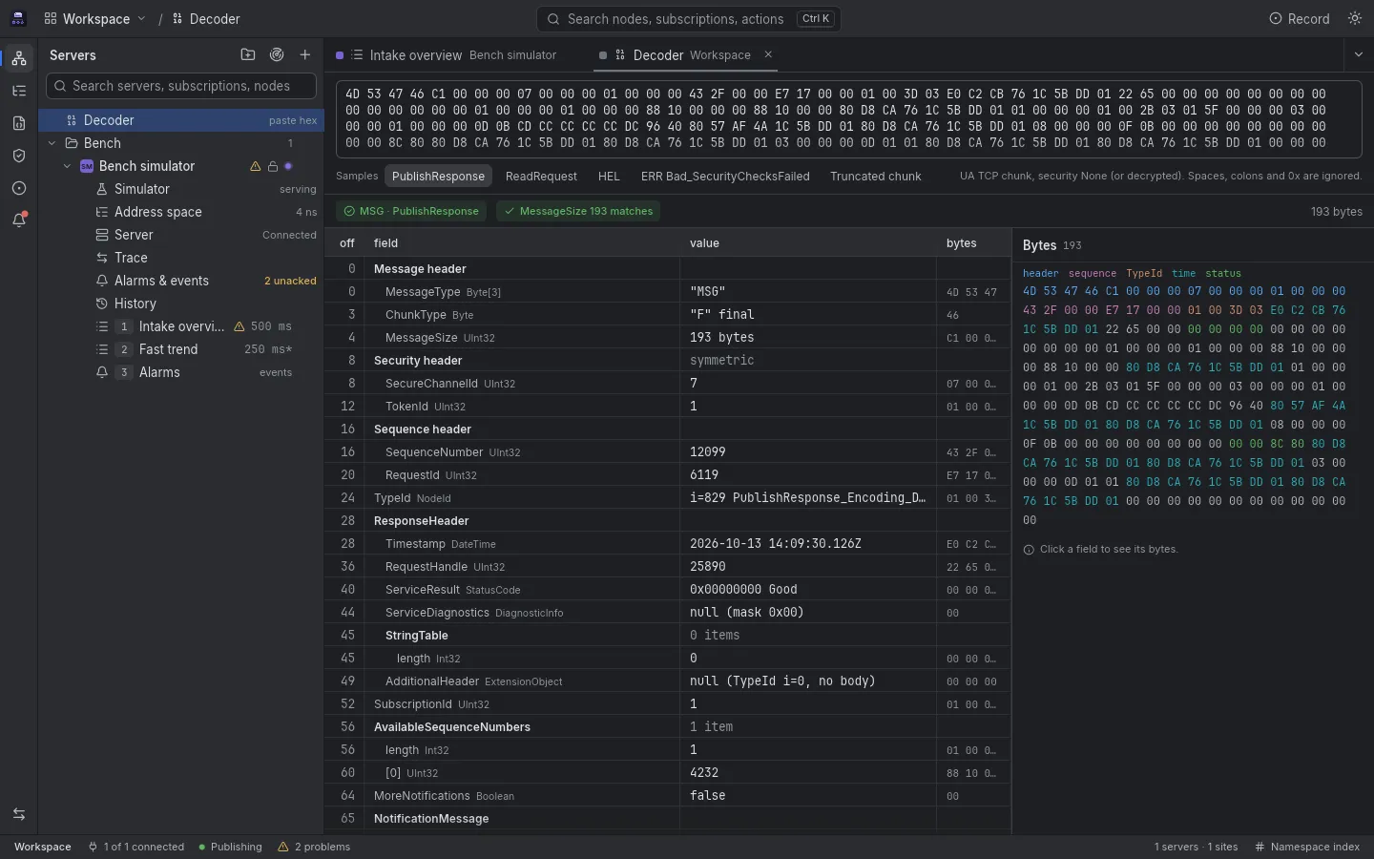The width and height of the screenshot is (1374, 859).
Task: Load the ERR Bad_SecurityChecksFailed sample
Action: coord(725,176)
